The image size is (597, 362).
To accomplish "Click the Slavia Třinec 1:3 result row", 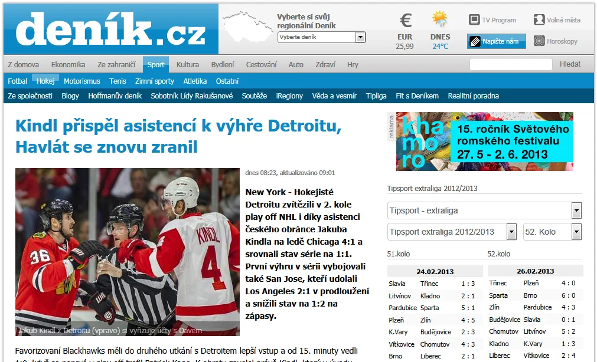I will tap(435, 283).
